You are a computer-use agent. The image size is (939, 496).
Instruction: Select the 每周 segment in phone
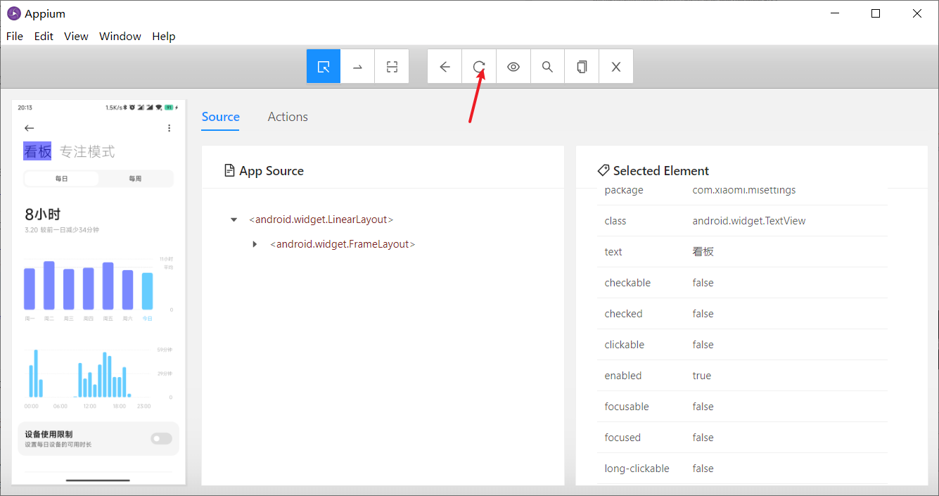135,179
